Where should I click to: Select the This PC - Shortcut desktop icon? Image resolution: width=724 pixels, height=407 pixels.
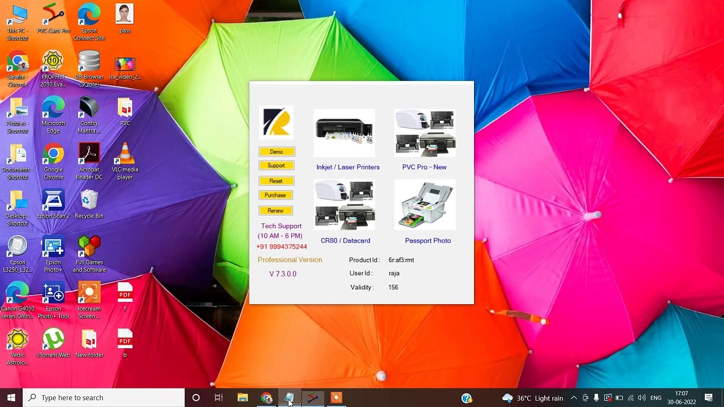pyautogui.click(x=18, y=23)
